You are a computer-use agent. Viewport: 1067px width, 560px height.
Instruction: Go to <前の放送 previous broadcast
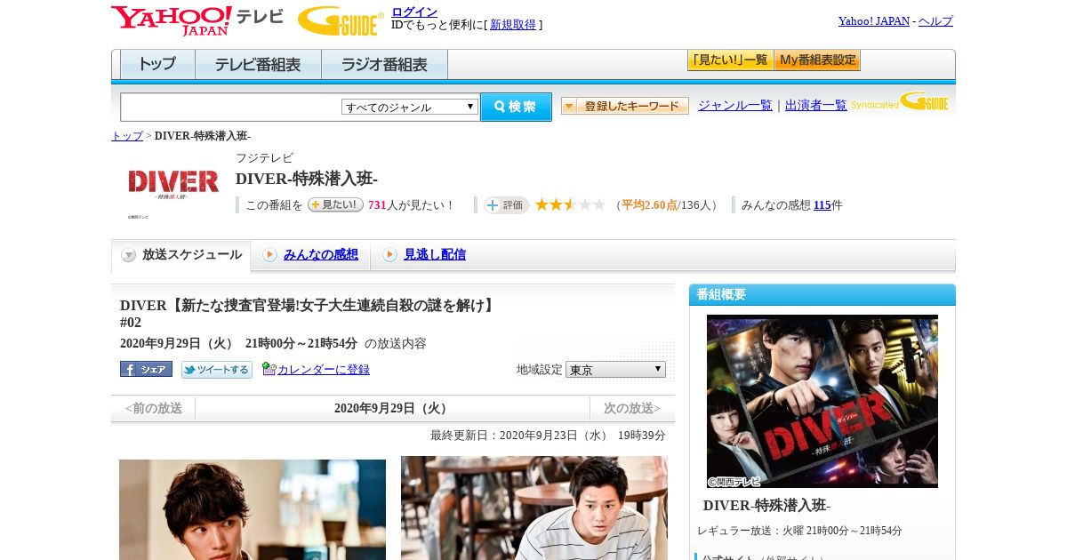click(154, 409)
